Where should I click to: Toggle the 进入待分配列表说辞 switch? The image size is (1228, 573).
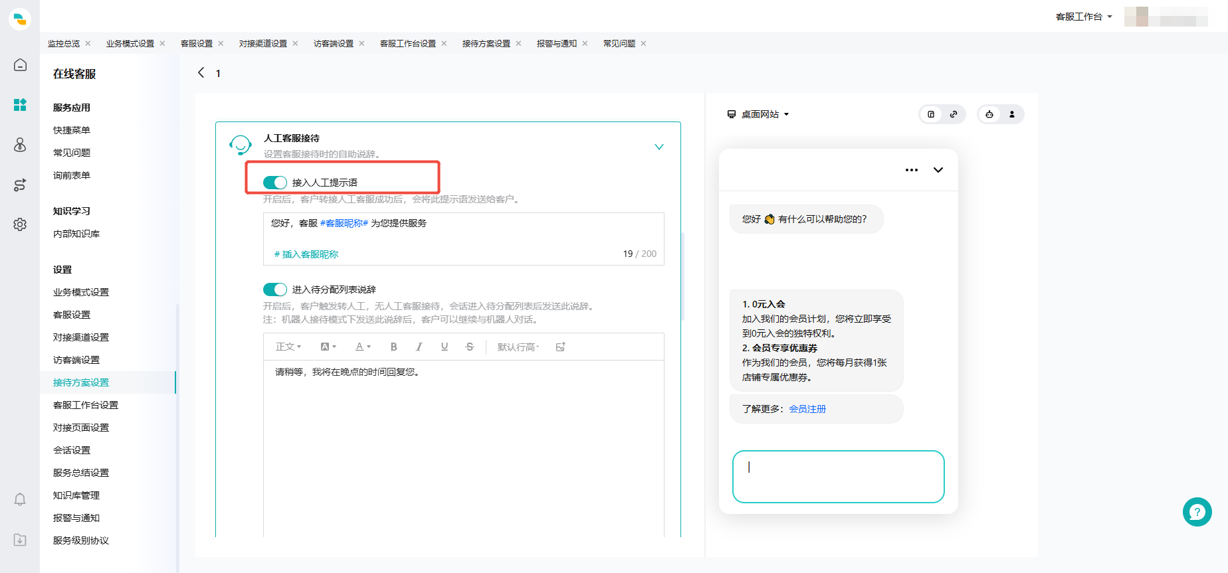click(x=275, y=289)
